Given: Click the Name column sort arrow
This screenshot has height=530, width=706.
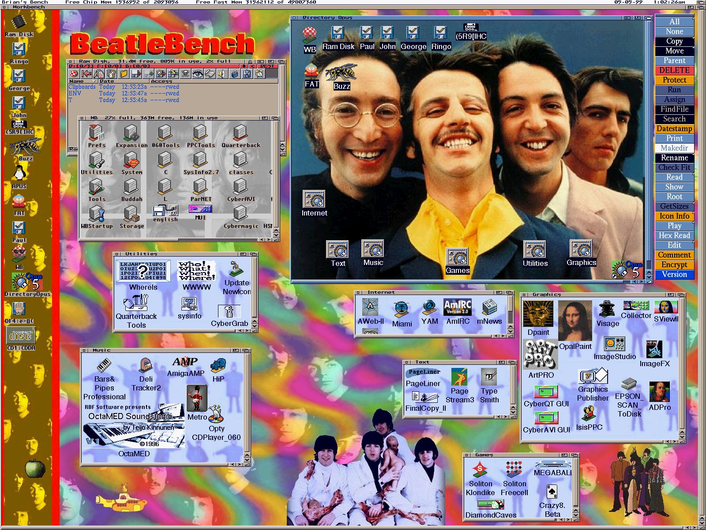Looking at the screenshot, I should pyautogui.click(x=94, y=81).
